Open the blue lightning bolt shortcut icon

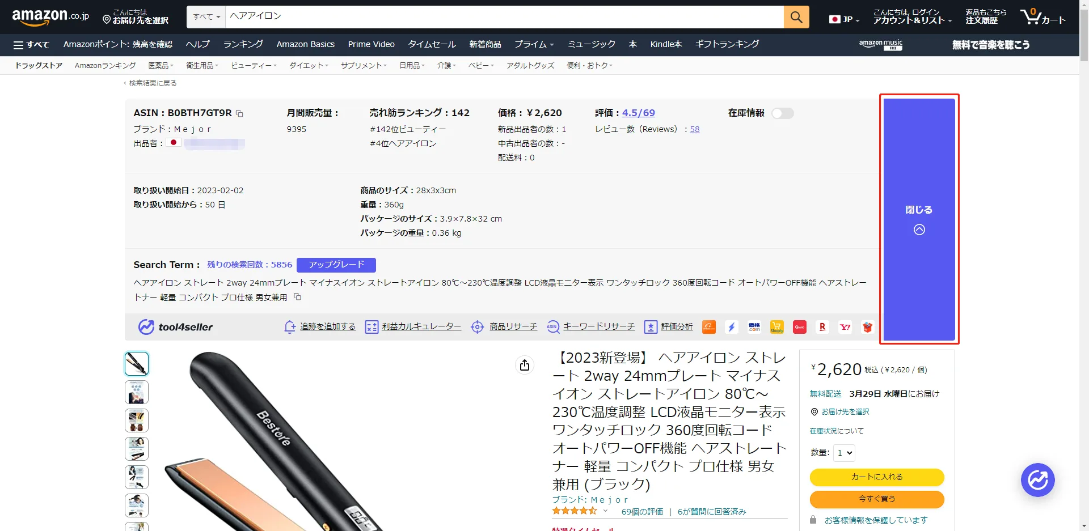click(732, 327)
